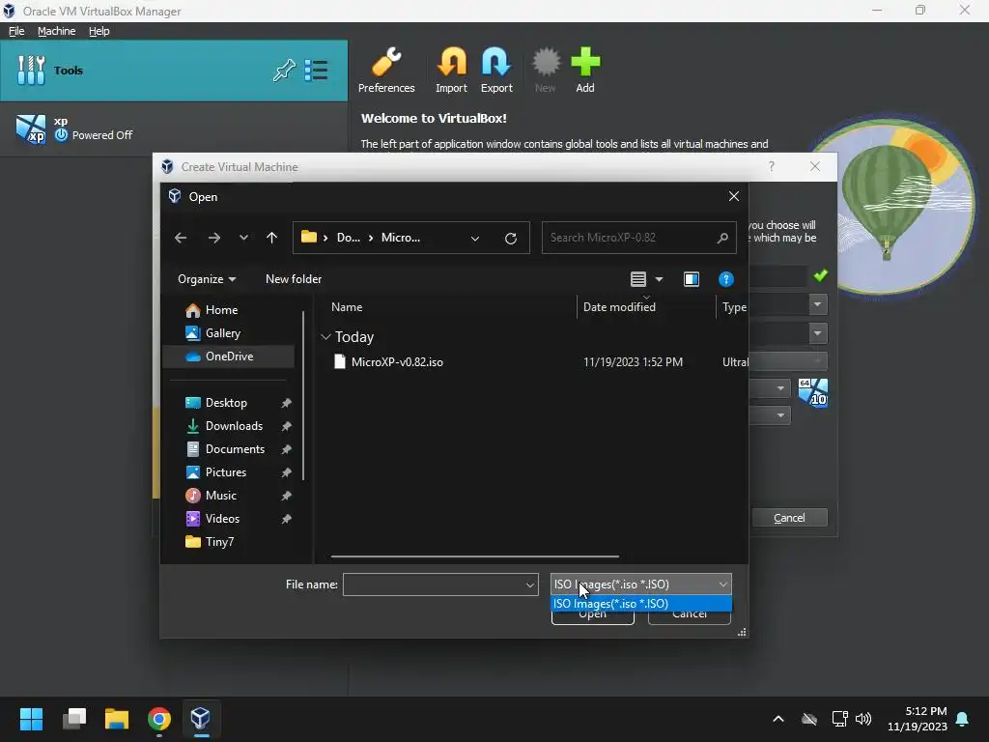Expand File name history dropdown
This screenshot has height=742, width=989.
coord(530,585)
